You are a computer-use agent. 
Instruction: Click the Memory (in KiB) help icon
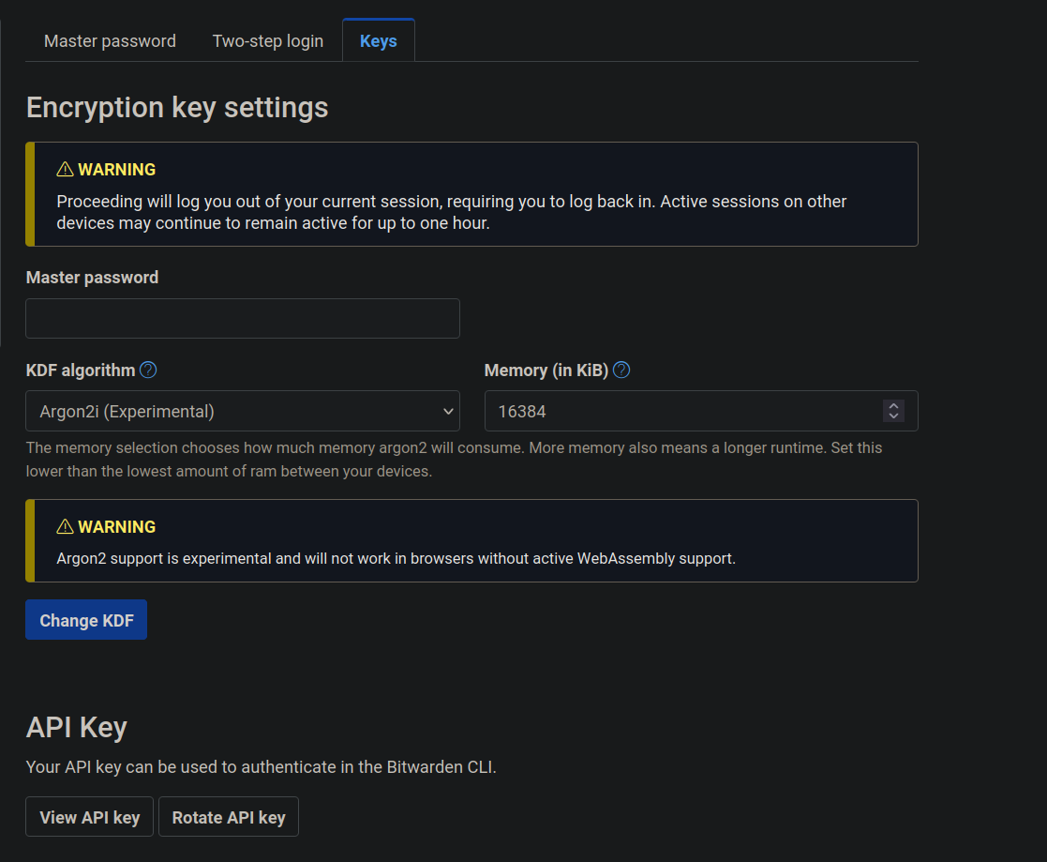tap(621, 371)
